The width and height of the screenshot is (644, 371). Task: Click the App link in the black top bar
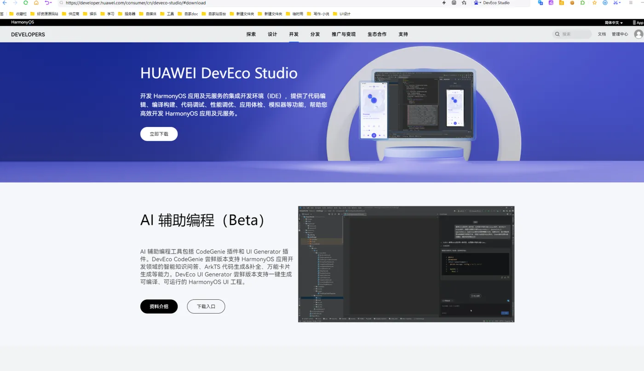[639, 23]
